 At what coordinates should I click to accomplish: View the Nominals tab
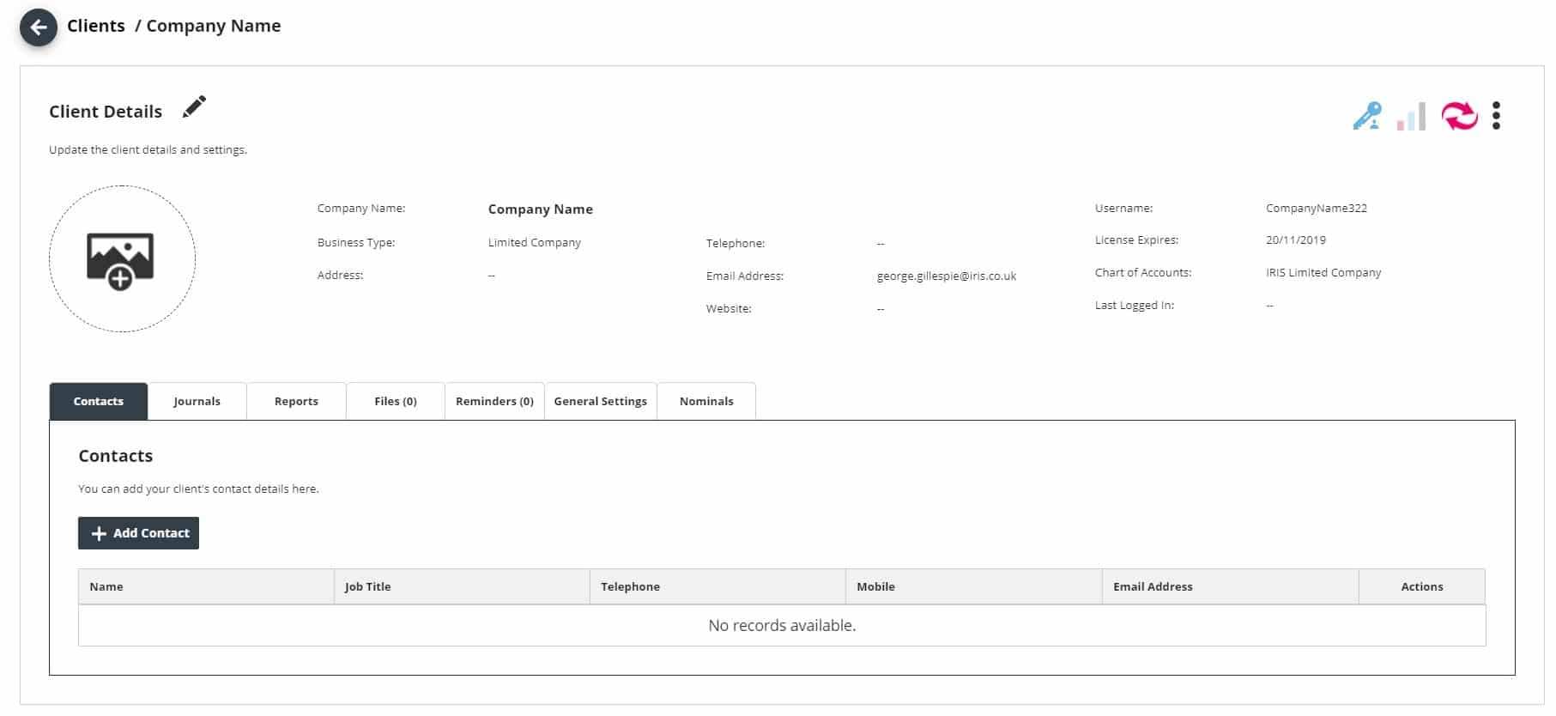(706, 401)
